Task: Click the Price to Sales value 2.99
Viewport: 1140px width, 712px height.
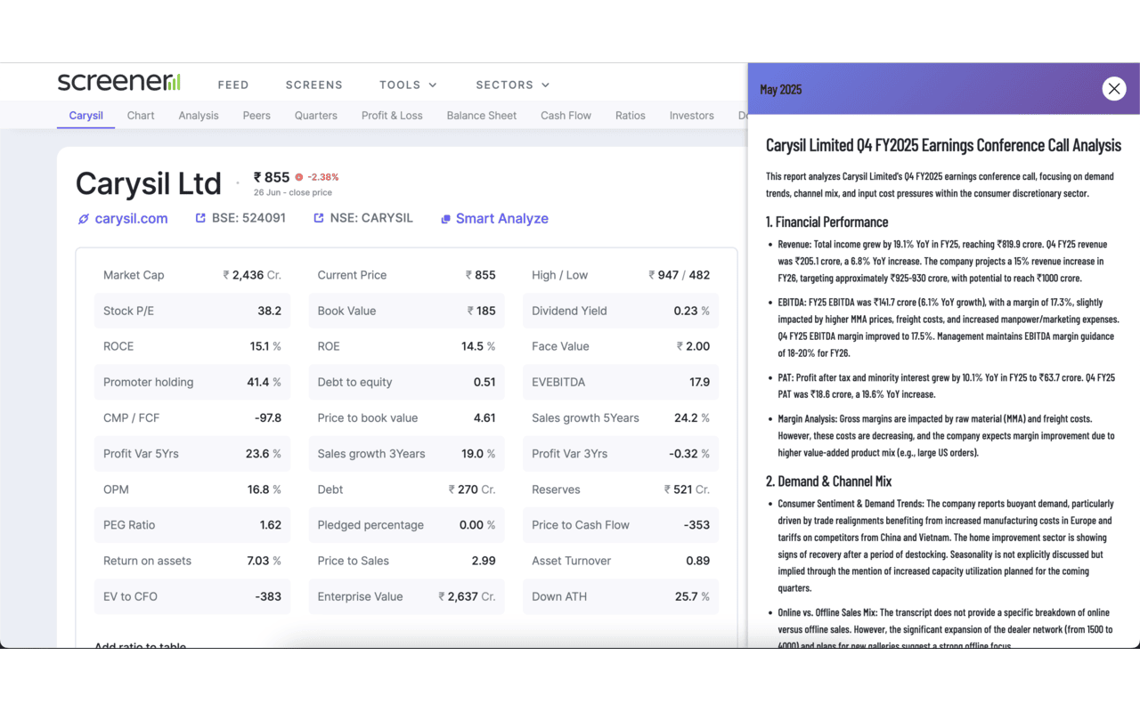Action: pyautogui.click(x=484, y=561)
